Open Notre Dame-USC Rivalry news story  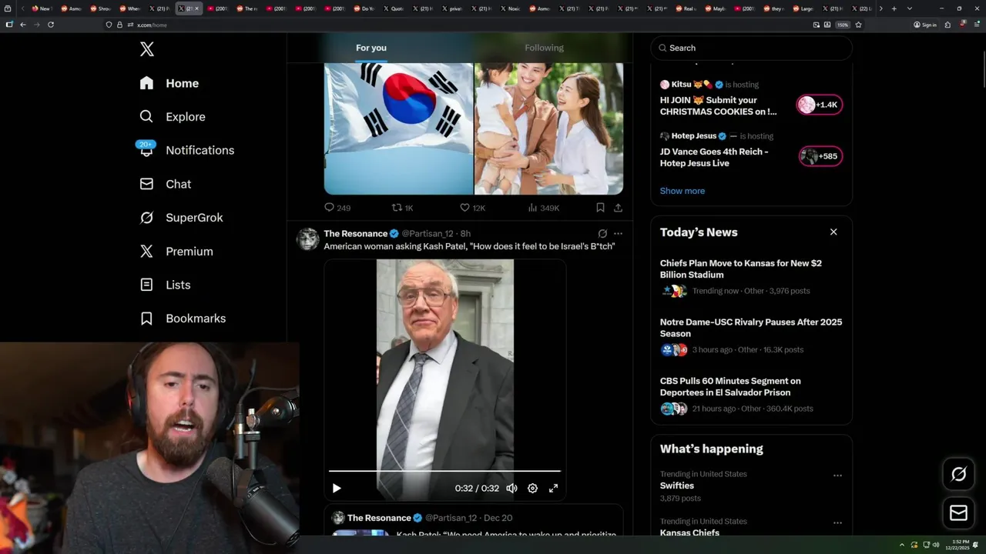point(751,335)
